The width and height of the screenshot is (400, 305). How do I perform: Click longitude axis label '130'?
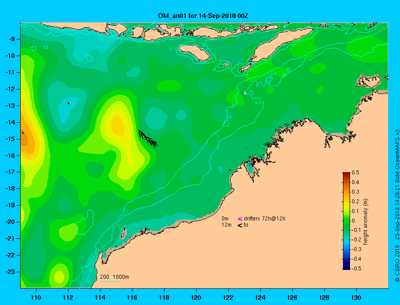356,298
